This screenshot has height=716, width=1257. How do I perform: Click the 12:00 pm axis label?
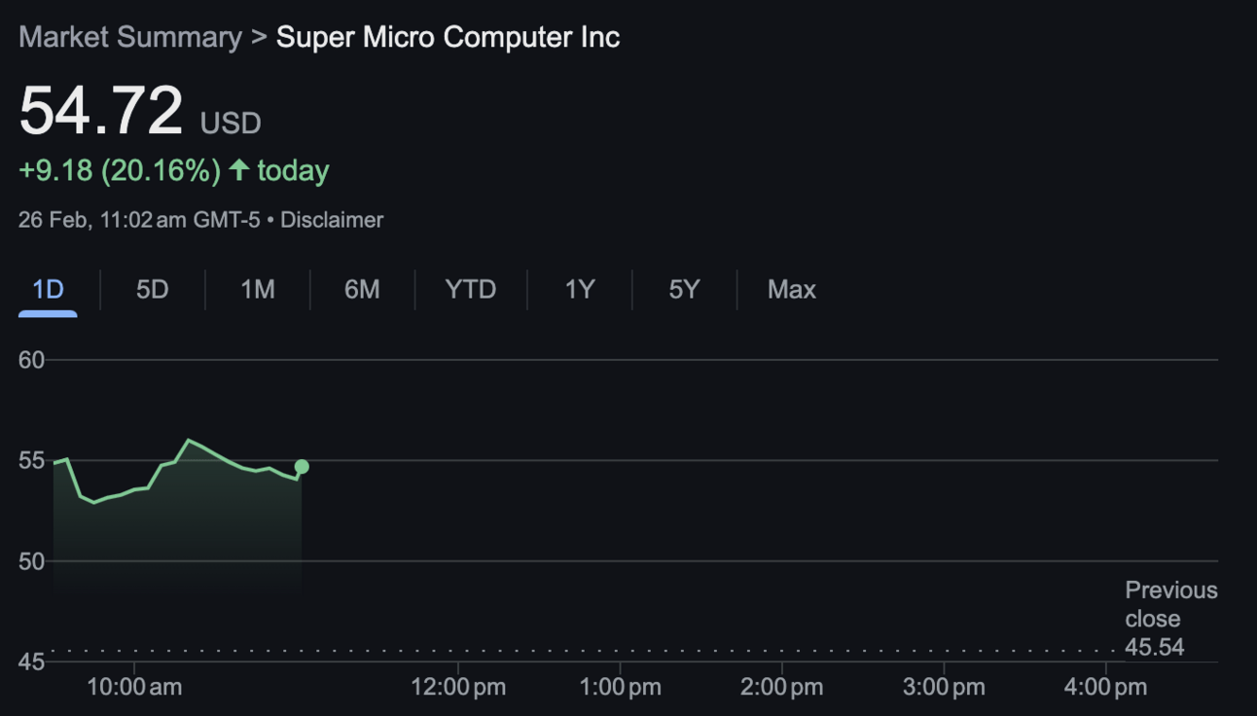click(x=458, y=687)
